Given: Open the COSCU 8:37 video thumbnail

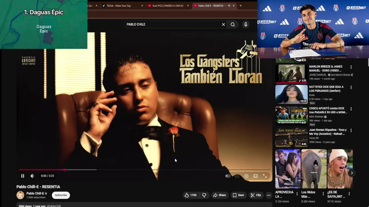Looking at the screenshot, I should [x=291, y=116].
